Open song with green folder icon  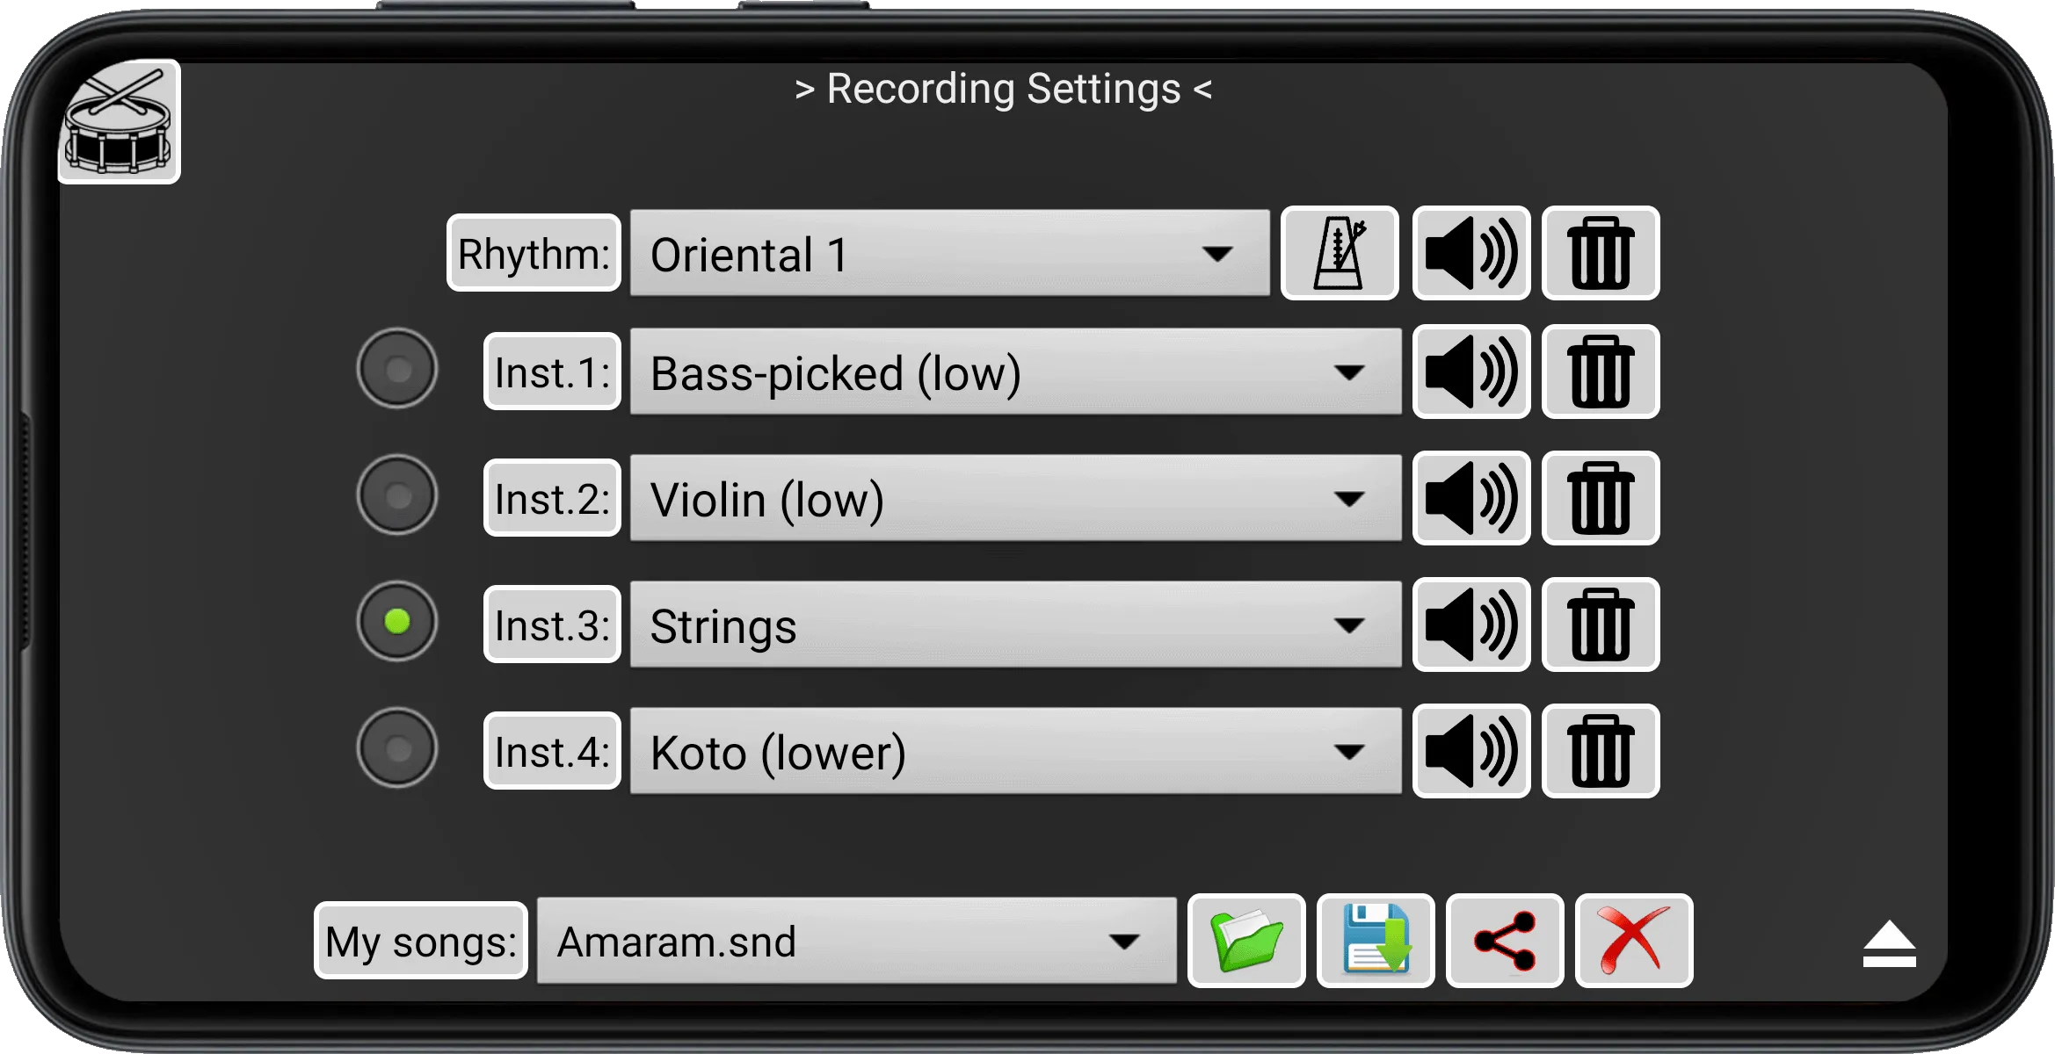click(x=1246, y=941)
